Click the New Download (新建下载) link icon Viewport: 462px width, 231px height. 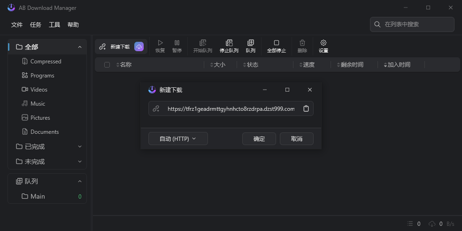[102, 46]
